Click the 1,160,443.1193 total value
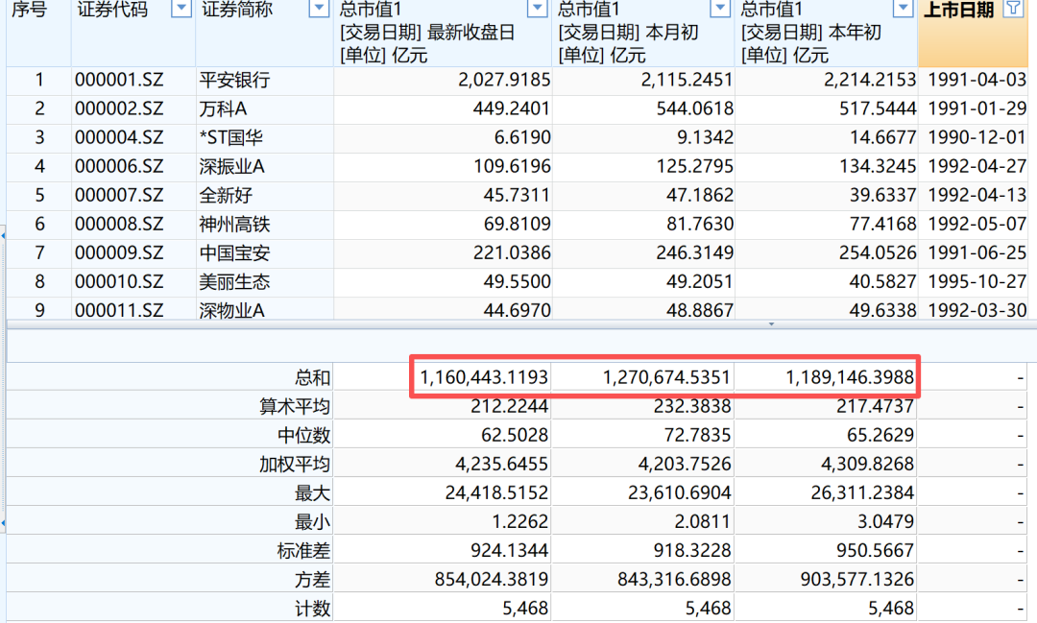The height and width of the screenshot is (623, 1037). (482, 378)
